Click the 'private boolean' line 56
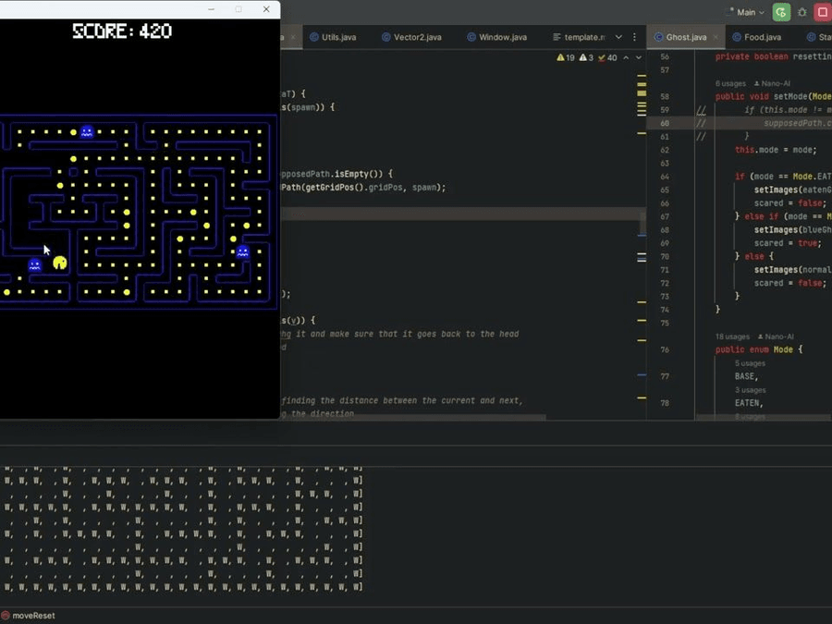 point(773,56)
